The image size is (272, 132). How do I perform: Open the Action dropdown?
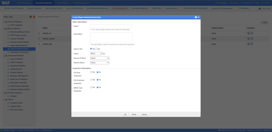(96, 54)
